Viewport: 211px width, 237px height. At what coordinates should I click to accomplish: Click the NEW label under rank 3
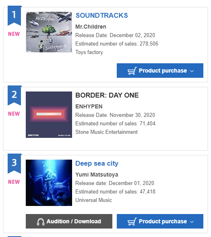click(x=14, y=182)
